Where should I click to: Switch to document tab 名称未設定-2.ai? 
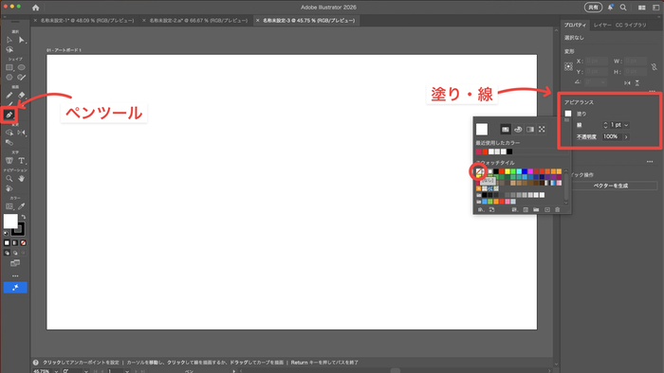(198, 20)
